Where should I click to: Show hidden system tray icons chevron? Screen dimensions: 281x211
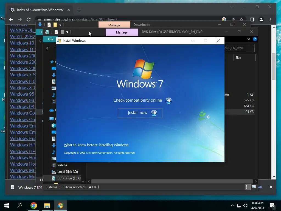[232, 206]
